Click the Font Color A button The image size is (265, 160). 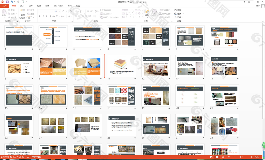pyautogui.click(x=69, y=16)
